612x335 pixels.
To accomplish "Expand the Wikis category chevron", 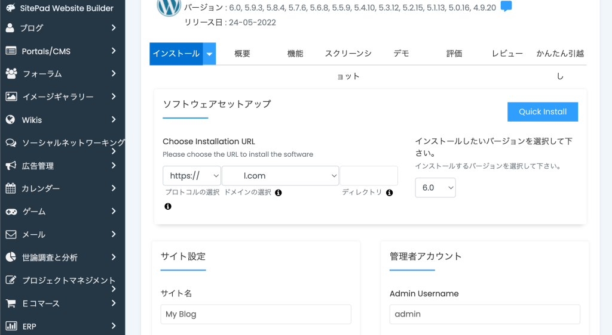I will pos(114,119).
